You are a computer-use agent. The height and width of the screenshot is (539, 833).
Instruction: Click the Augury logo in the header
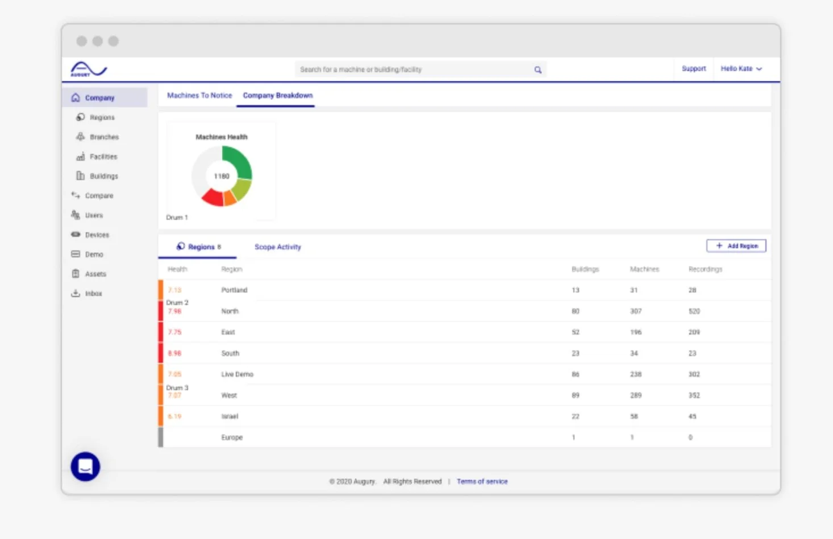click(89, 69)
